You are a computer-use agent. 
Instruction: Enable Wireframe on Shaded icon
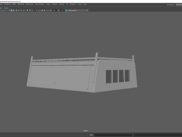click(x=16, y=10)
